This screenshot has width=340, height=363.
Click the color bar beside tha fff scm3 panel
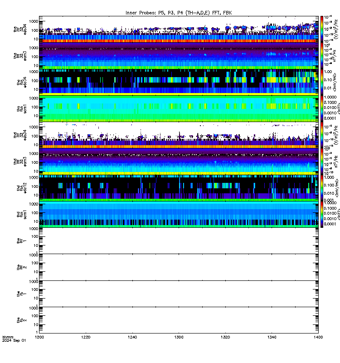pyautogui.click(x=322, y=55)
